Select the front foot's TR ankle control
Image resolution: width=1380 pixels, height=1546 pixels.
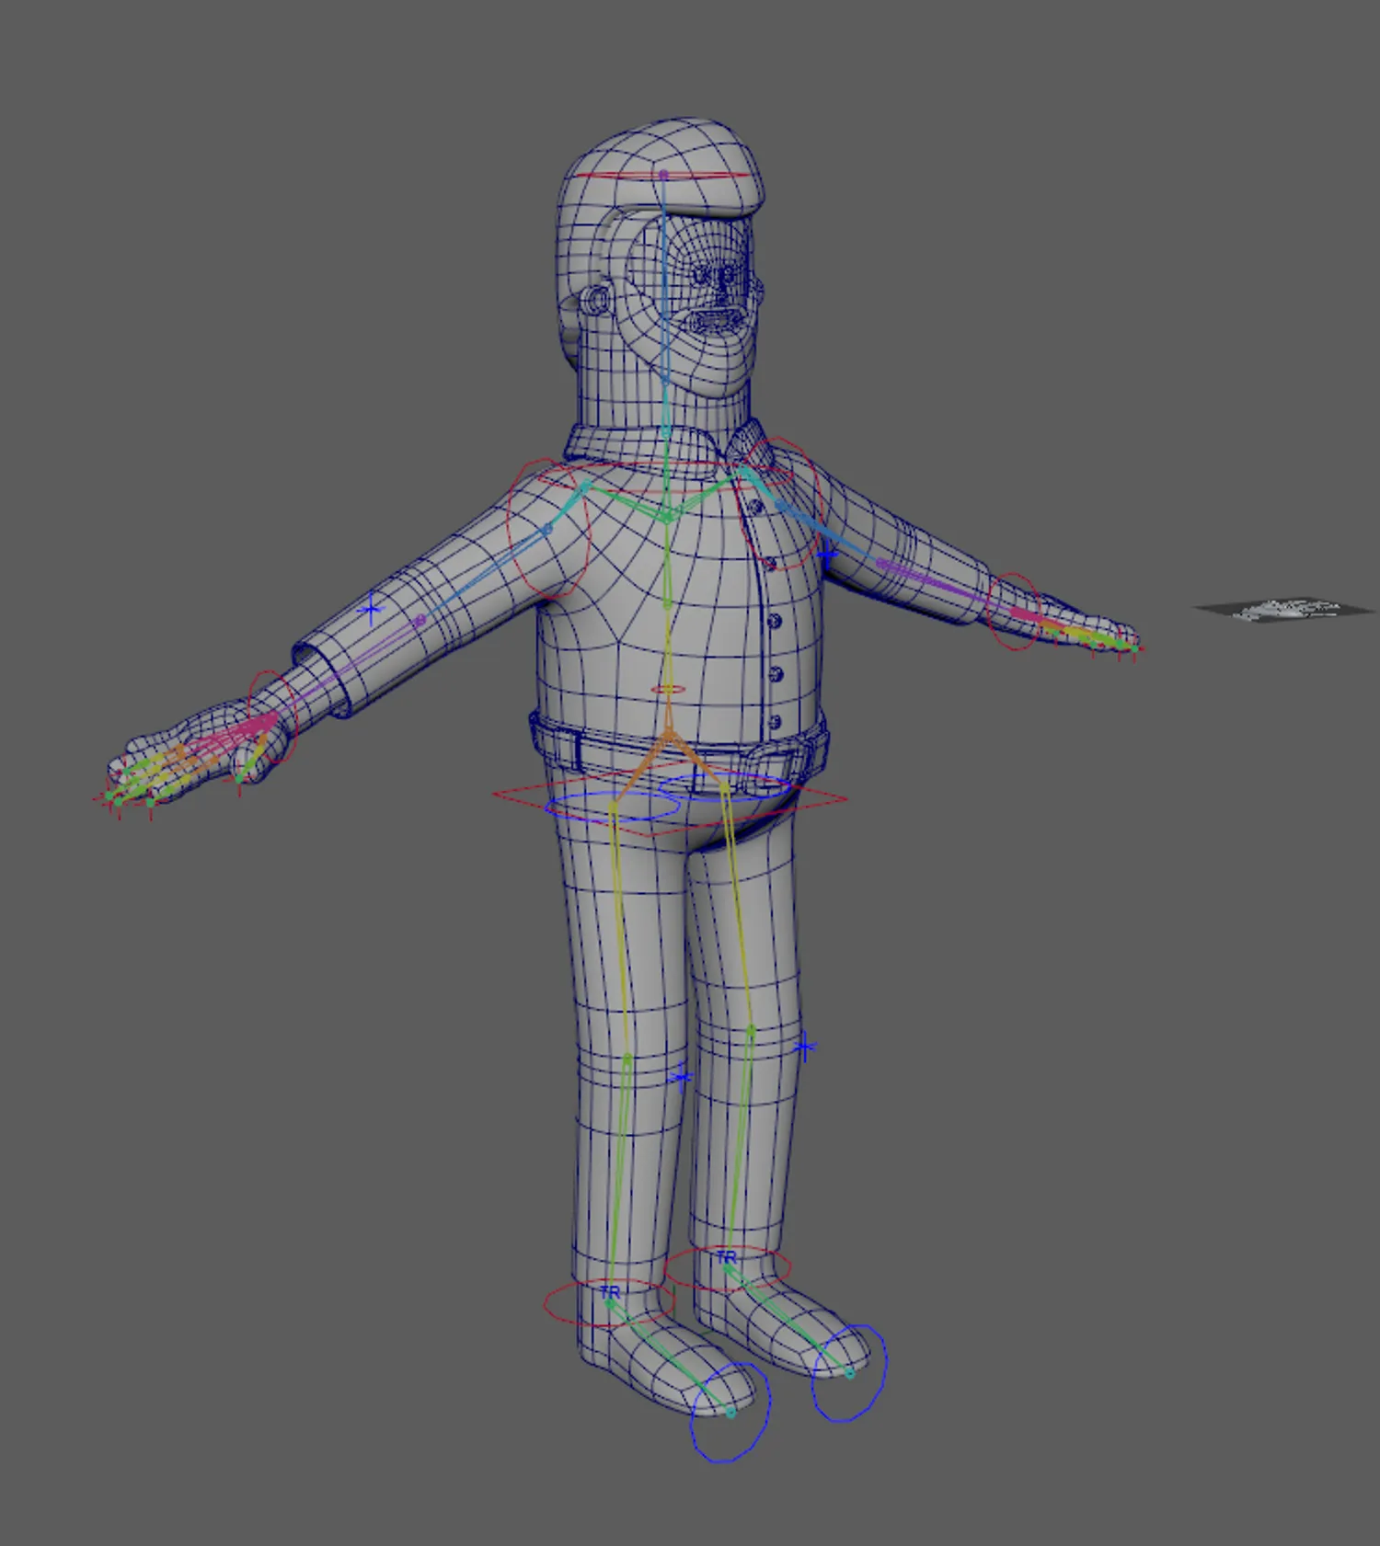pos(610,1293)
